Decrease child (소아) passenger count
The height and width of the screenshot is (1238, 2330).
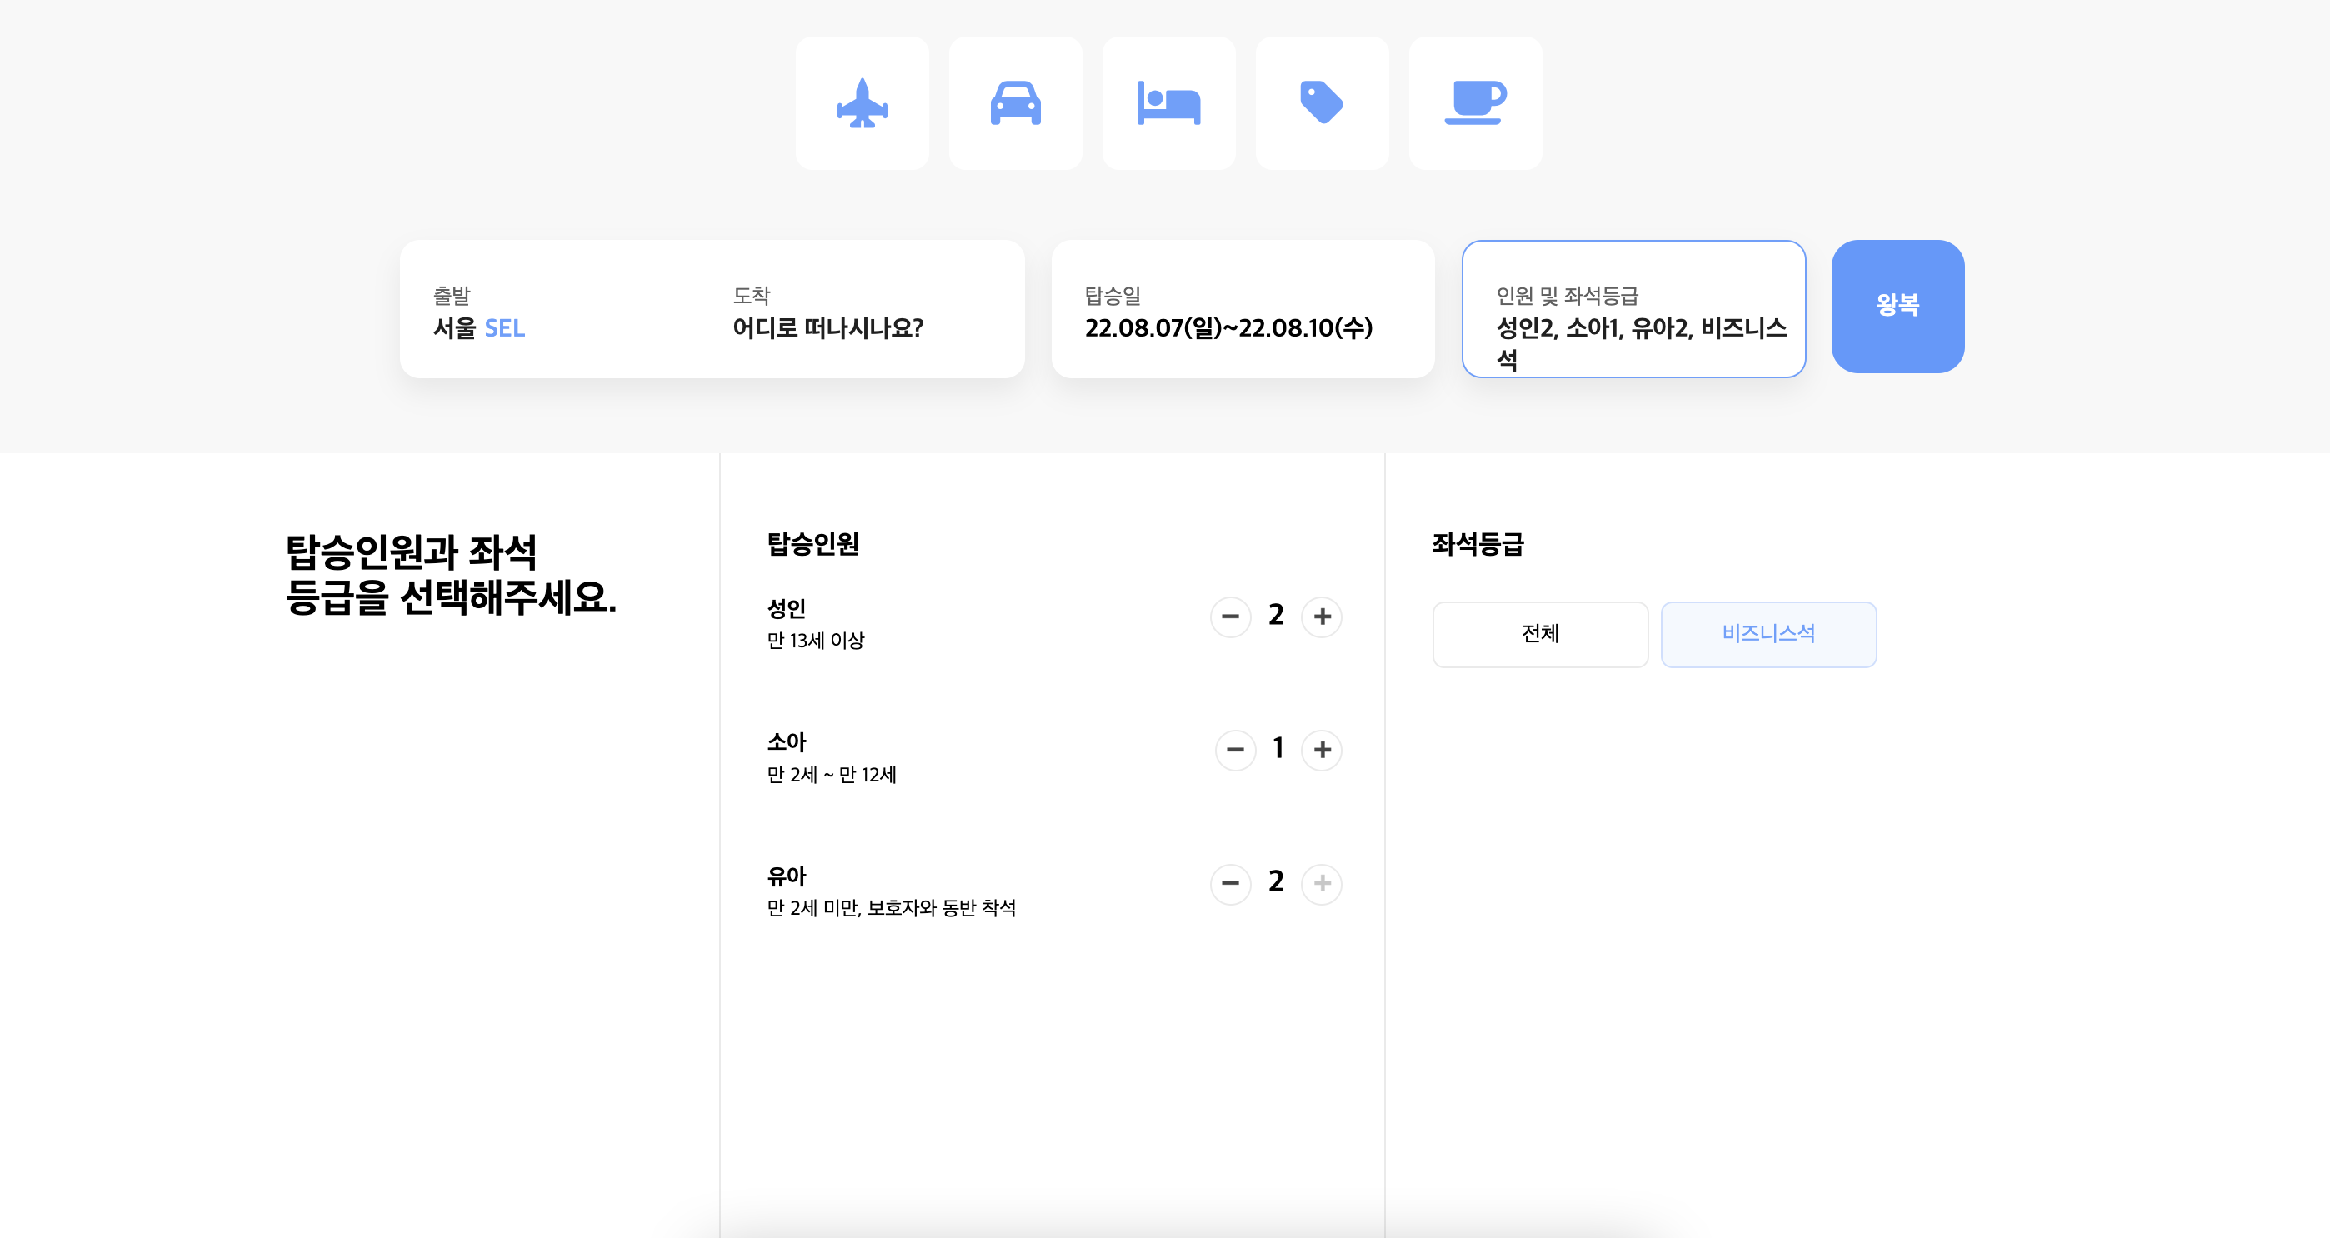pyautogui.click(x=1235, y=750)
